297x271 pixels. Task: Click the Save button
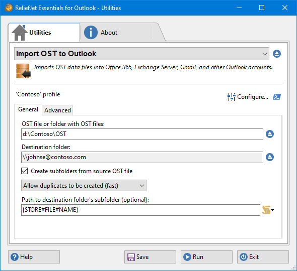[150, 257]
